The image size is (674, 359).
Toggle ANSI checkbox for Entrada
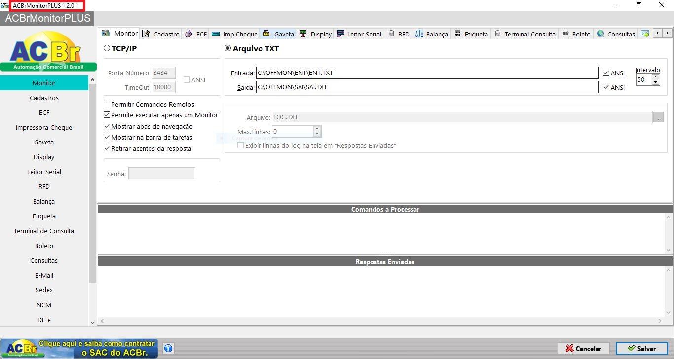(606, 73)
